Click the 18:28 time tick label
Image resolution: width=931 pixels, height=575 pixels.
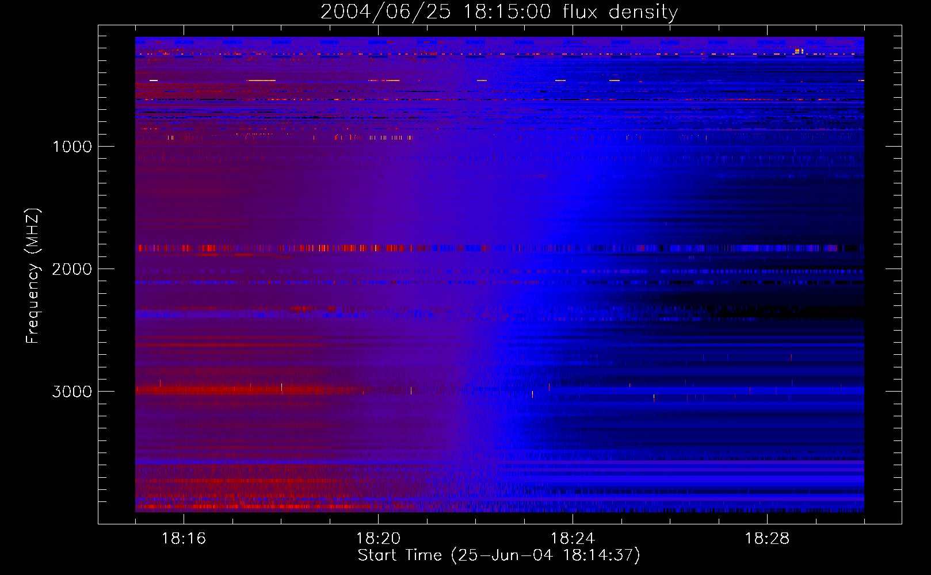coord(767,539)
